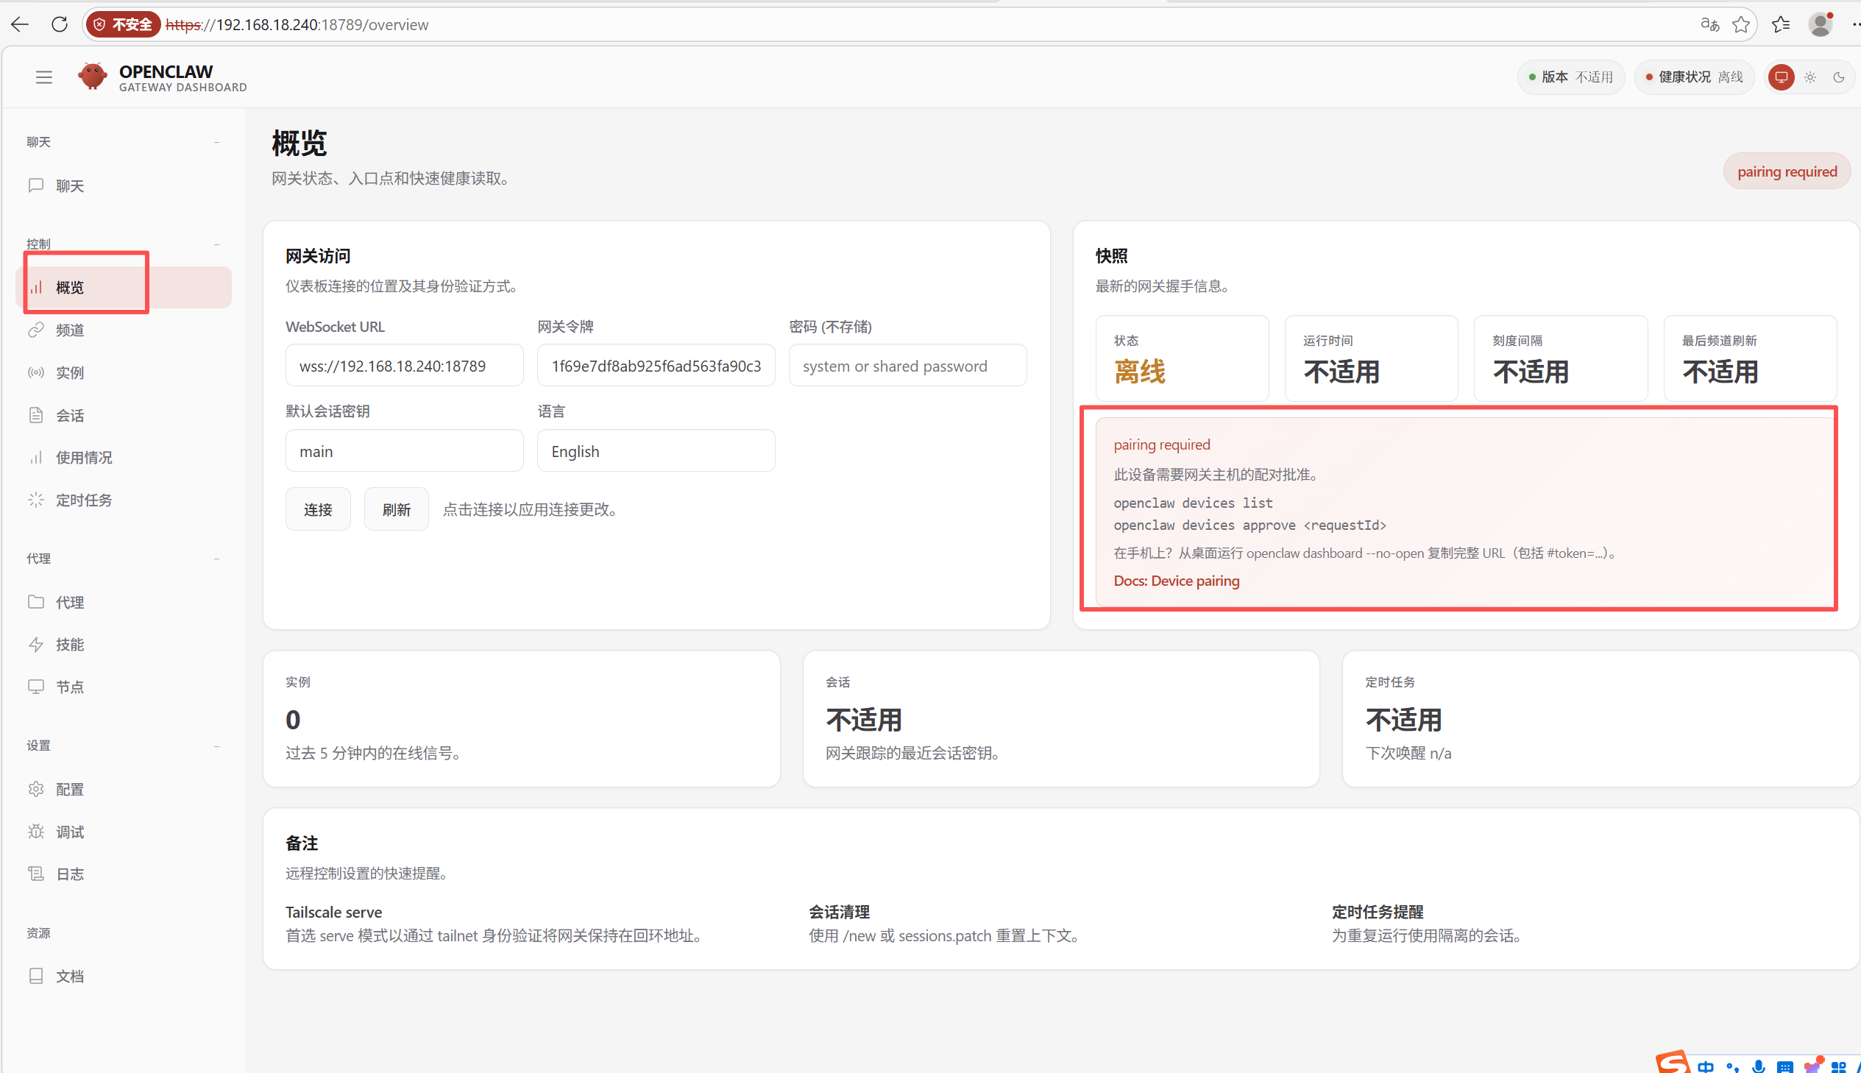The width and height of the screenshot is (1861, 1073).
Task: Click the 连接 connect button
Action: click(318, 509)
